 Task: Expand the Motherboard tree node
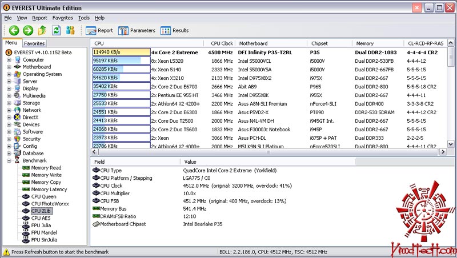coord(9,67)
